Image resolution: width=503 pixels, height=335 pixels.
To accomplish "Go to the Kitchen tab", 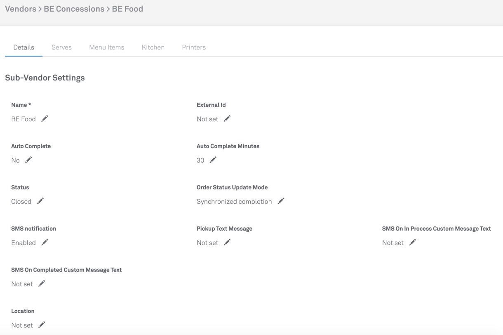I will [153, 47].
